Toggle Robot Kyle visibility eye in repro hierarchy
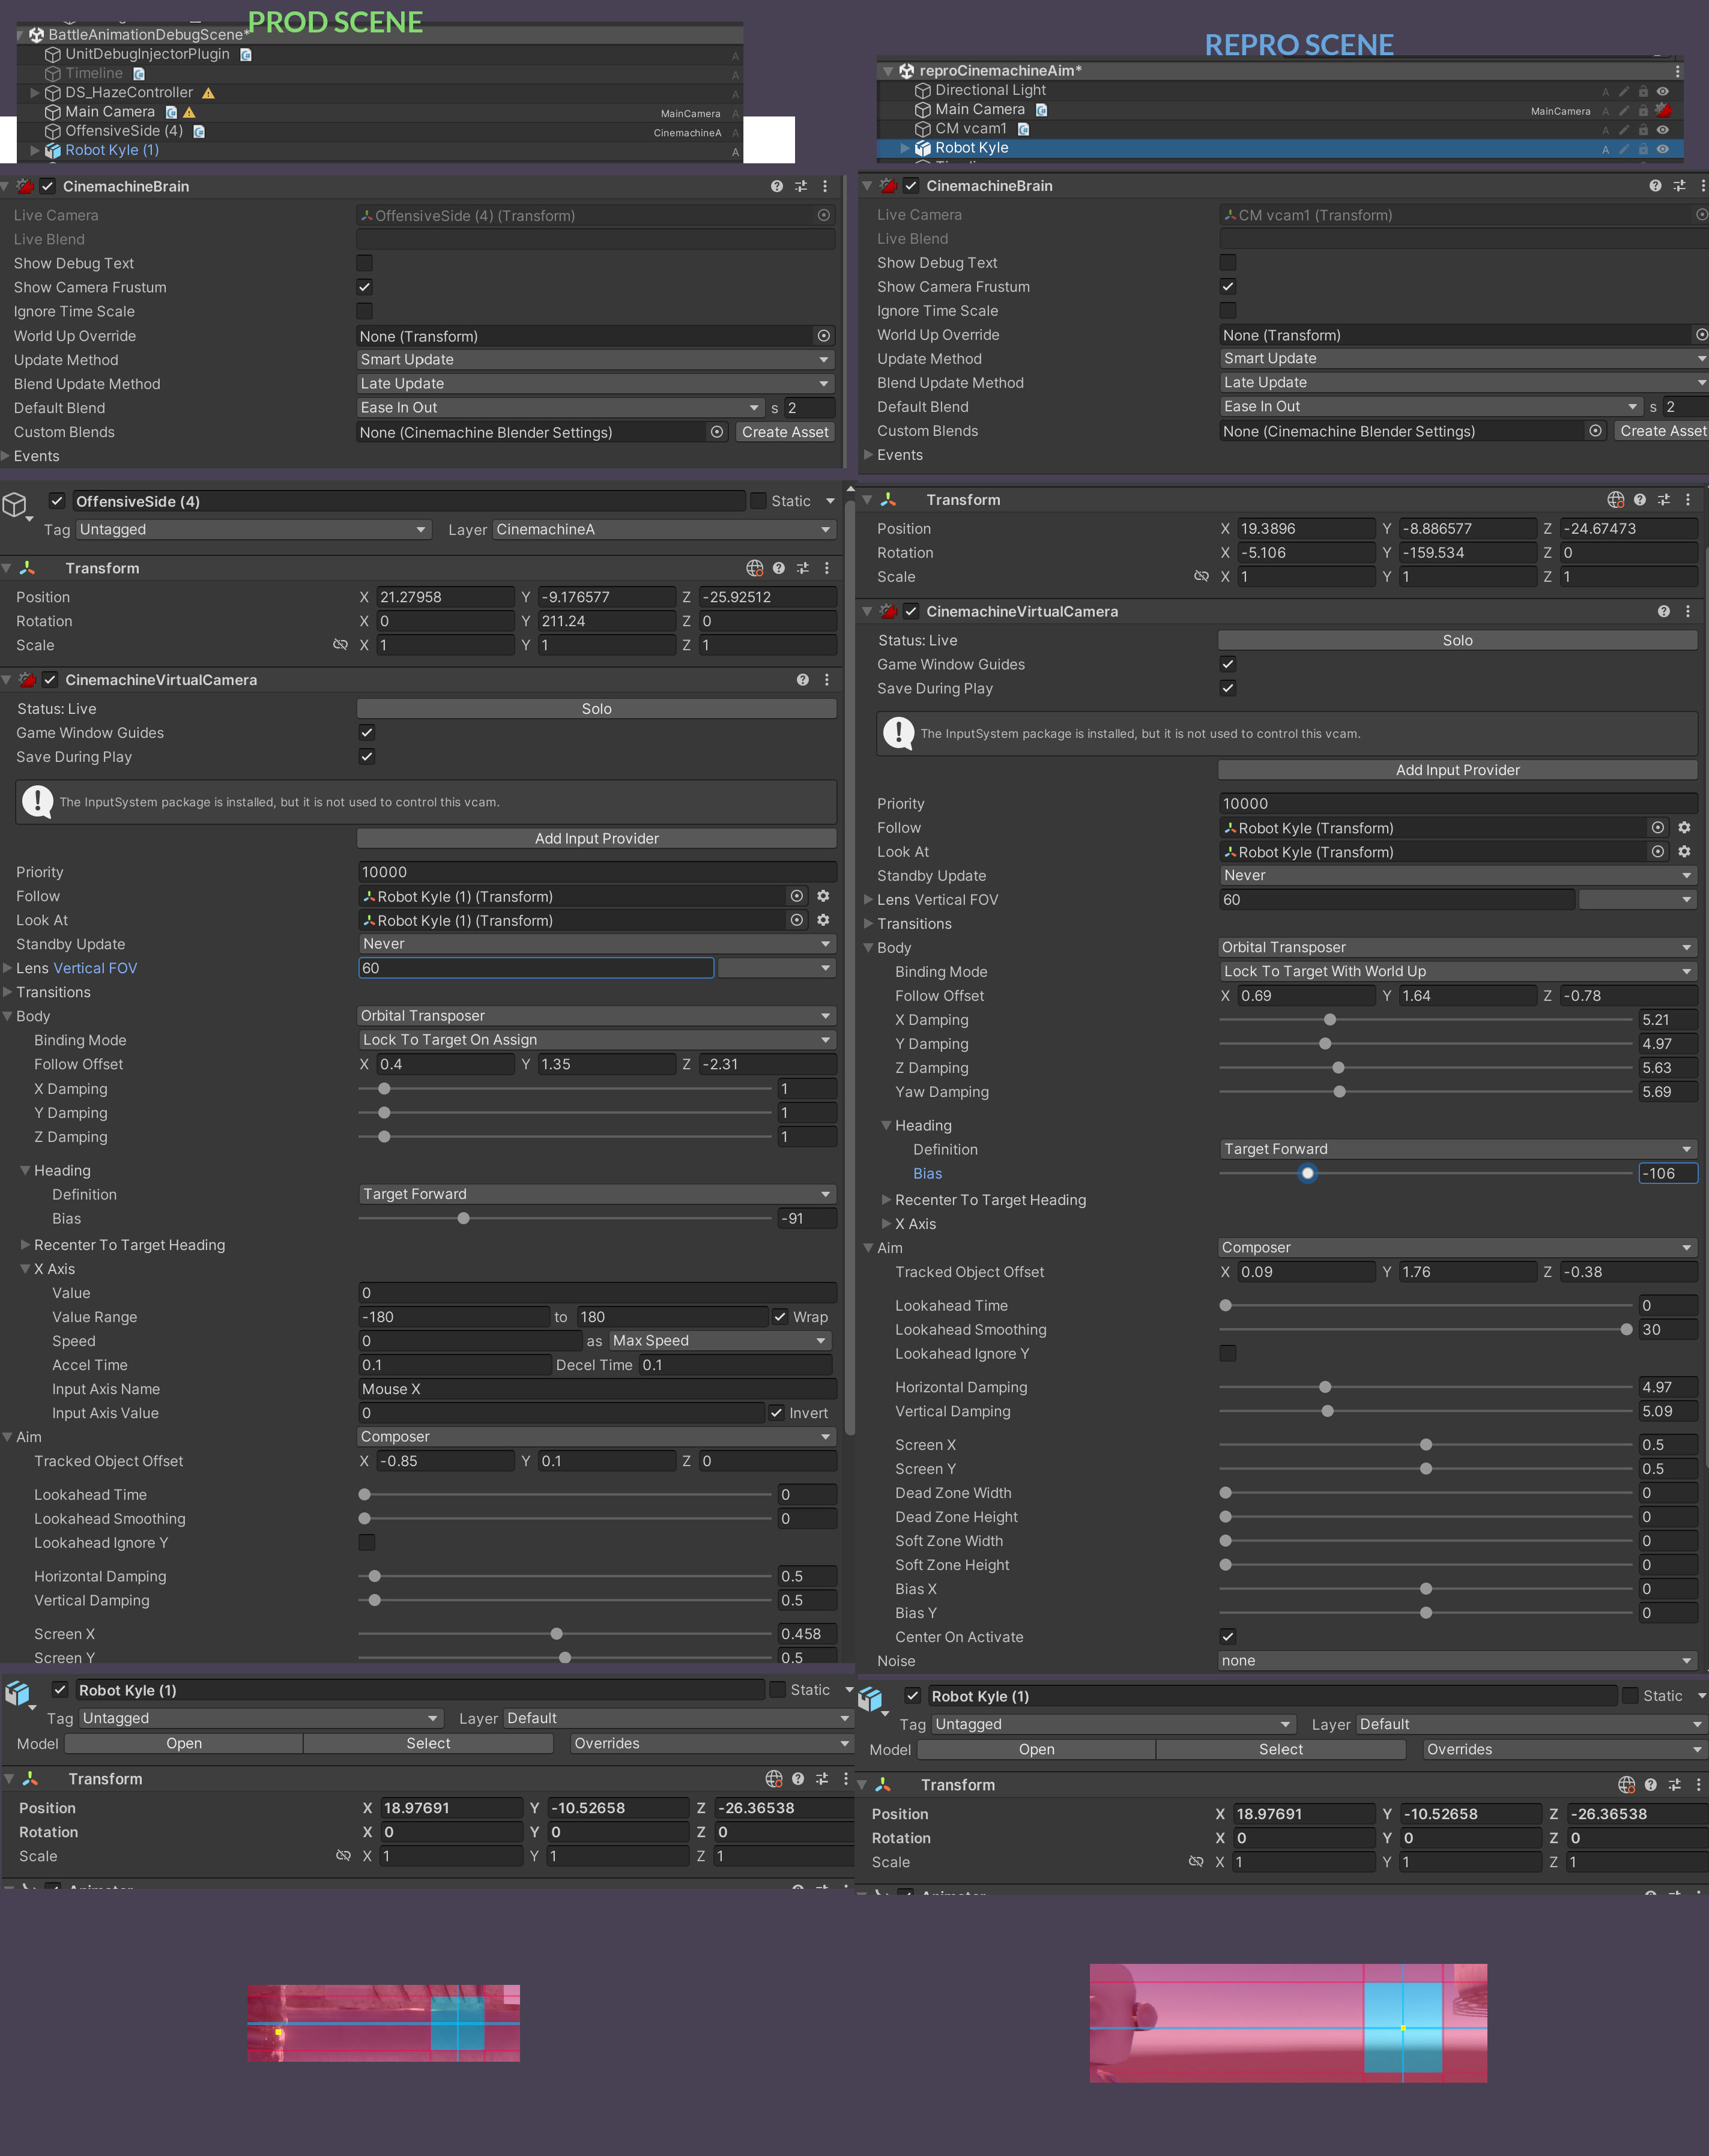The width and height of the screenshot is (1709, 2156). pyautogui.click(x=1663, y=149)
